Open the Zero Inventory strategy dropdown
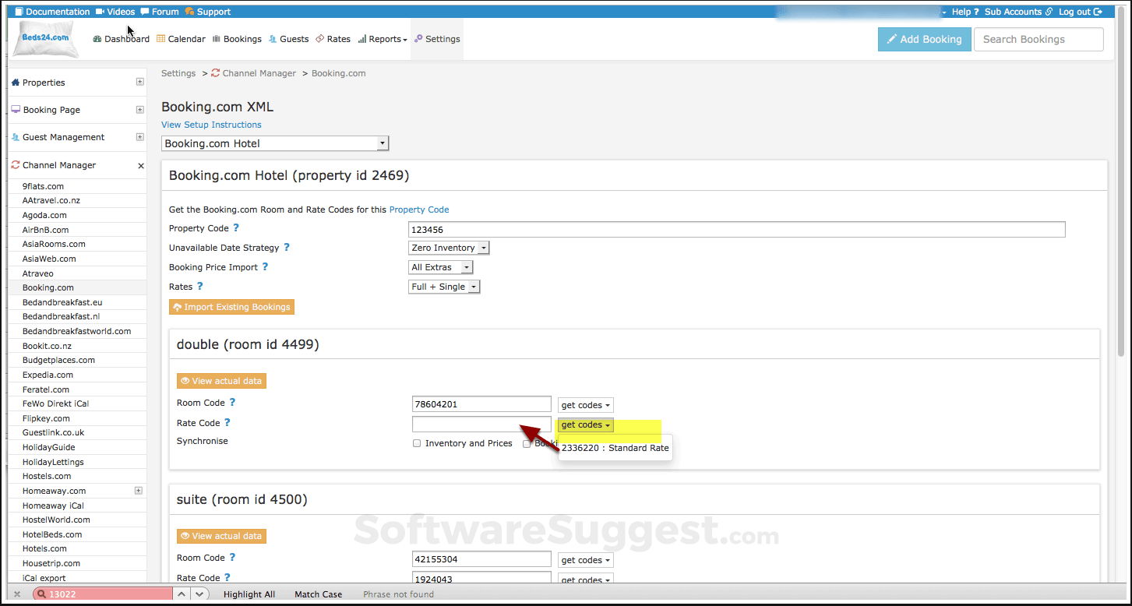 [449, 248]
